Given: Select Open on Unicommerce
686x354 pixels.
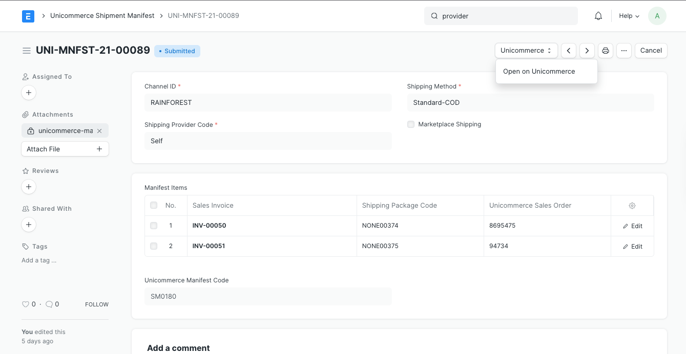Looking at the screenshot, I should pos(538,71).
